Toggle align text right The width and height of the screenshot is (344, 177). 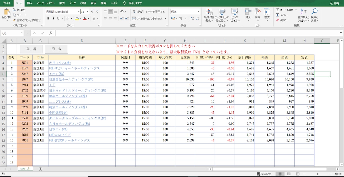click(x=116, y=19)
